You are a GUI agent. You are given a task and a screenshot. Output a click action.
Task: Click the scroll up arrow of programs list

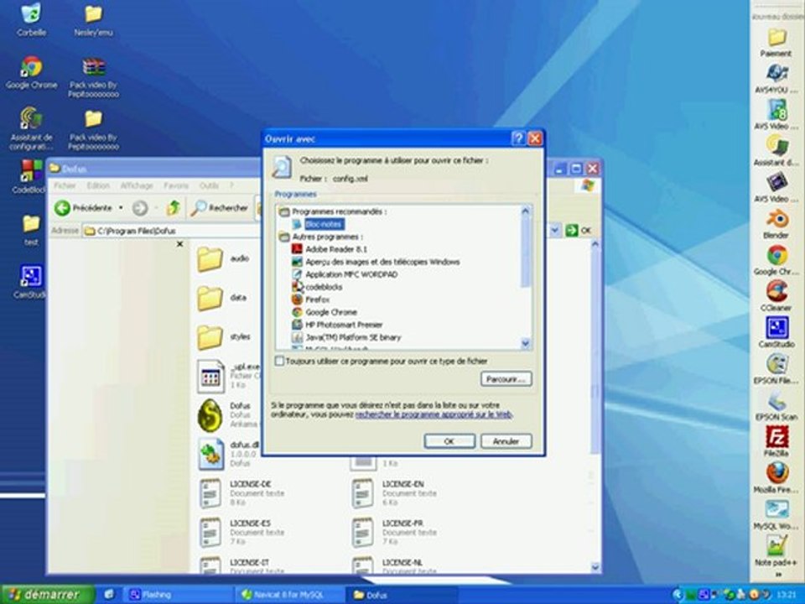point(525,211)
